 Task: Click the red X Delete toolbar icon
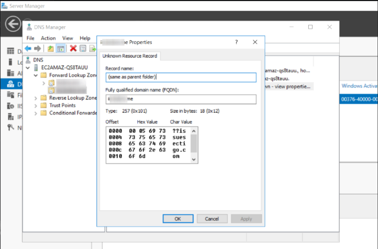[x=73, y=49]
